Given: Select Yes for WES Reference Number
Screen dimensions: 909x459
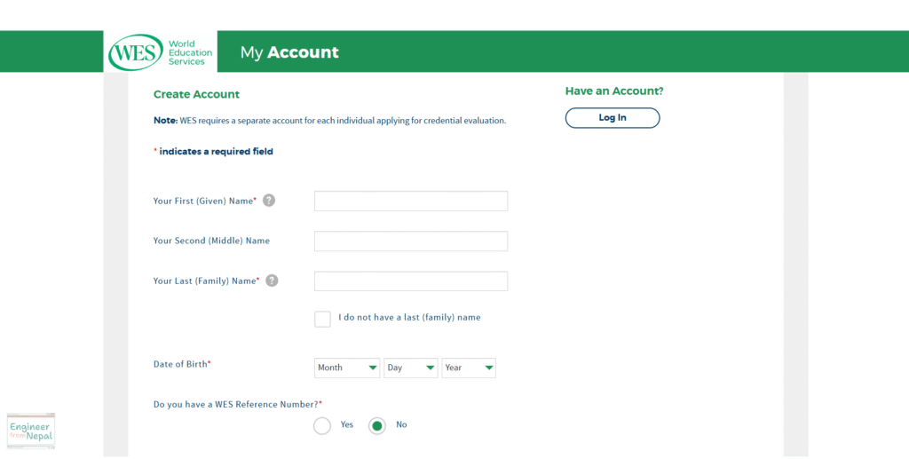Looking at the screenshot, I should click(321, 426).
